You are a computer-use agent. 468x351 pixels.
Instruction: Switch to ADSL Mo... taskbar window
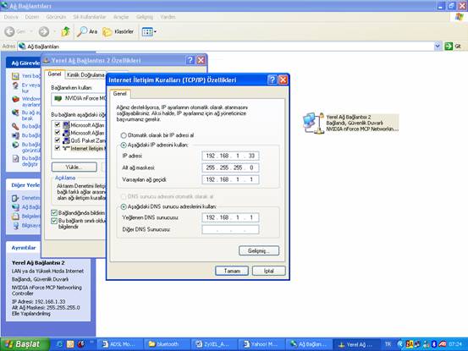point(119,344)
